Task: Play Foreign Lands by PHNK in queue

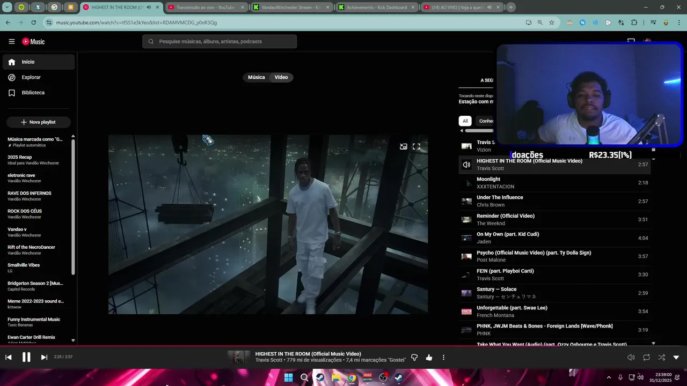Action: [x=554, y=330]
